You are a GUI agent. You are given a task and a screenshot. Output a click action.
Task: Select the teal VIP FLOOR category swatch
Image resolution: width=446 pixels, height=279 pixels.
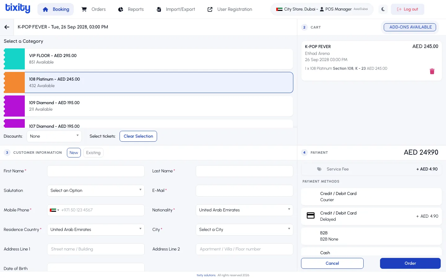coord(14,59)
